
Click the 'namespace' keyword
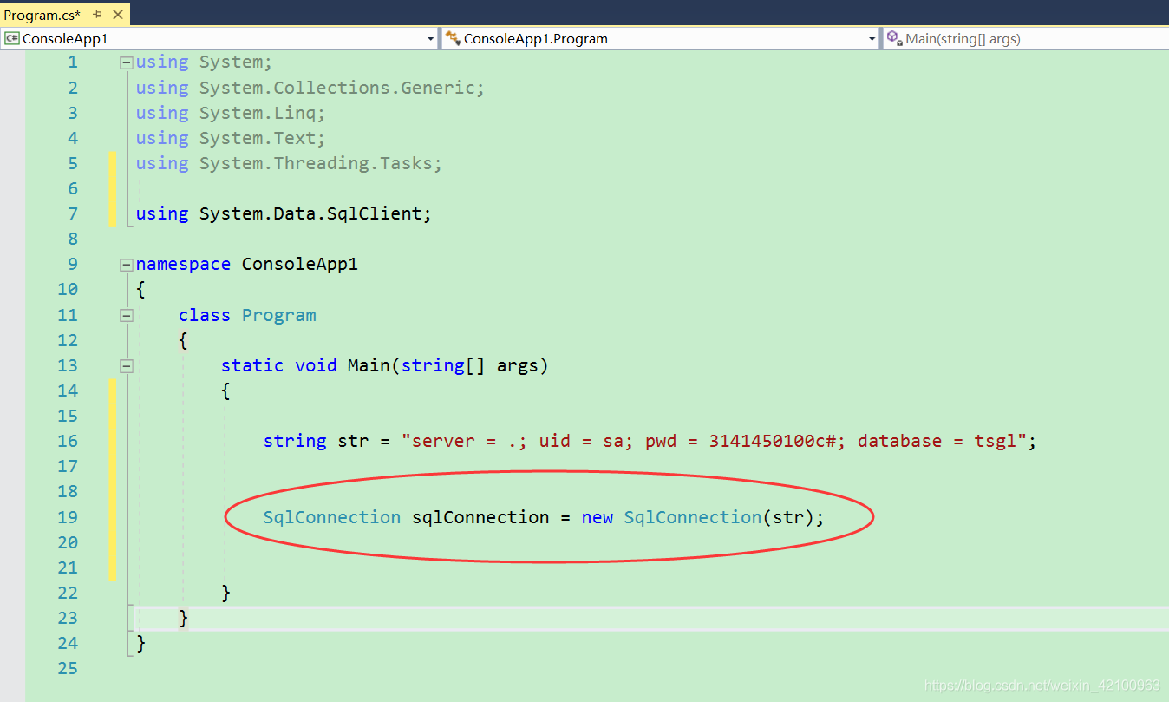point(183,264)
